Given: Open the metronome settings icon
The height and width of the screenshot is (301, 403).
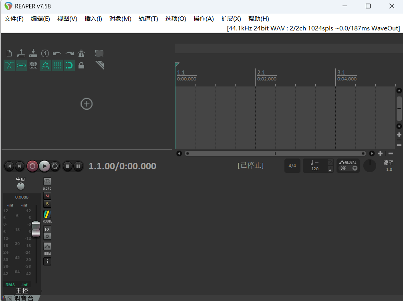Looking at the screenshot, I should (x=81, y=53).
